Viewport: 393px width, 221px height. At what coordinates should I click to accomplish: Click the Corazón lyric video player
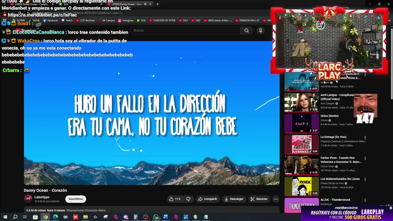coord(152,113)
